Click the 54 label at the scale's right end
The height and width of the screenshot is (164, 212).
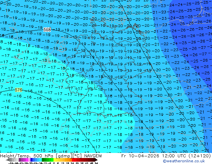point(96,163)
